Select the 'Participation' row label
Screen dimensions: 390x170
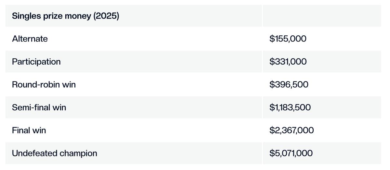(36, 62)
